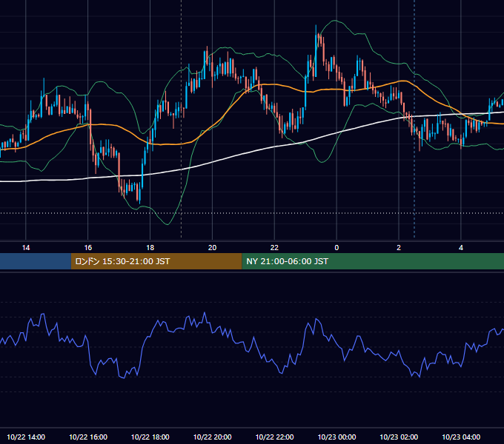
Task: Click hour label 22 on price chart axis
Action: (274, 248)
